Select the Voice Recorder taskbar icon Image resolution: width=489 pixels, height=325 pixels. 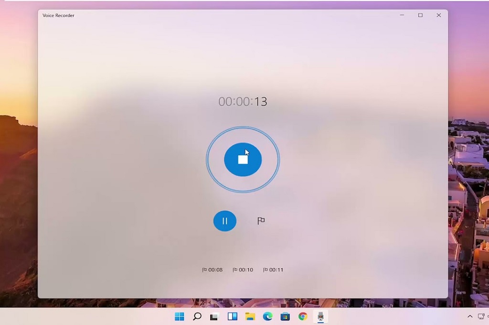pos(321,316)
